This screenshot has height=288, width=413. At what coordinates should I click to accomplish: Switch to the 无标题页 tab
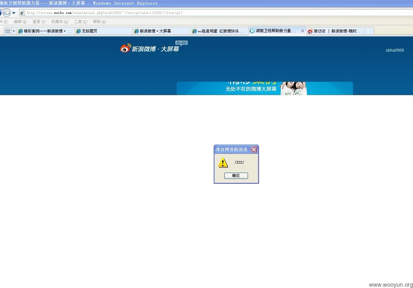click(103, 31)
